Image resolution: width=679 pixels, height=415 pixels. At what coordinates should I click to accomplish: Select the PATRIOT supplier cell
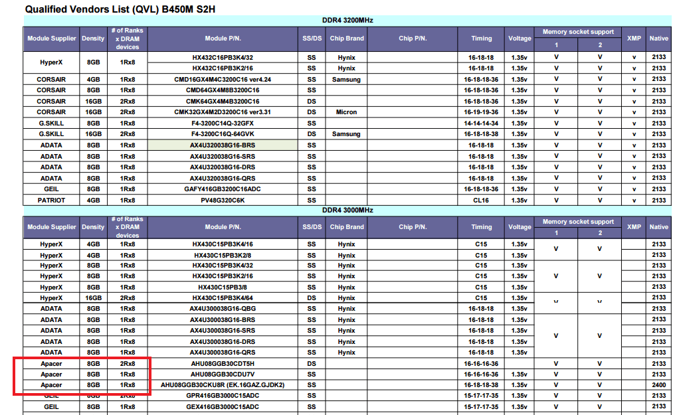(52, 201)
